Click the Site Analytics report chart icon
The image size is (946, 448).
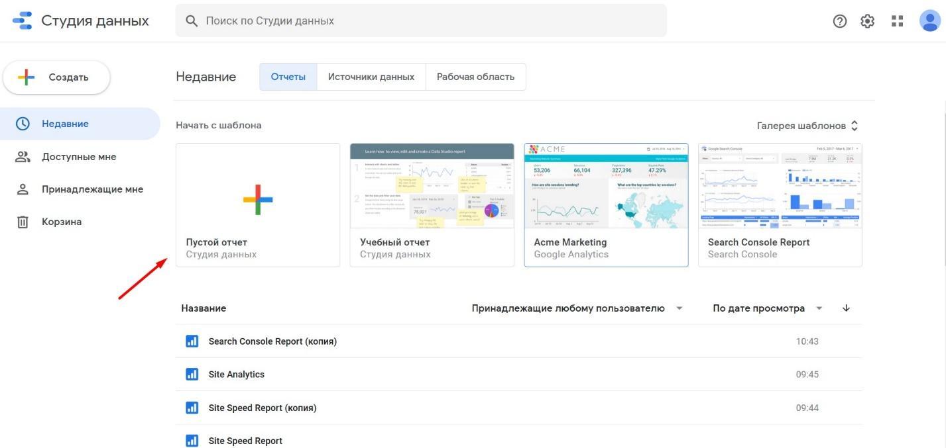click(x=192, y=375)
